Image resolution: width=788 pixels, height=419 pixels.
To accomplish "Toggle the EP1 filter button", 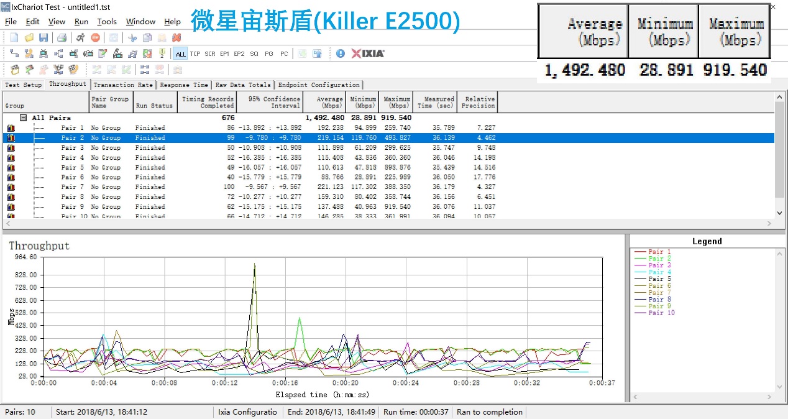I will 224,54.
